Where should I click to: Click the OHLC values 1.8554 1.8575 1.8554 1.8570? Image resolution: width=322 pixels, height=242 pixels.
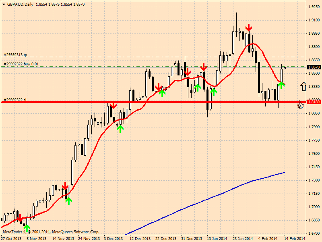click(60, 4)
